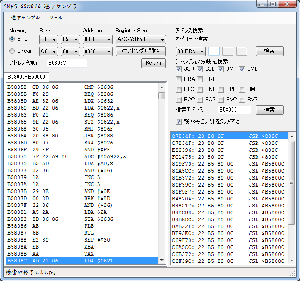
Task: Open the 00 BRK opcode dropdown
Action: point(190,51)
